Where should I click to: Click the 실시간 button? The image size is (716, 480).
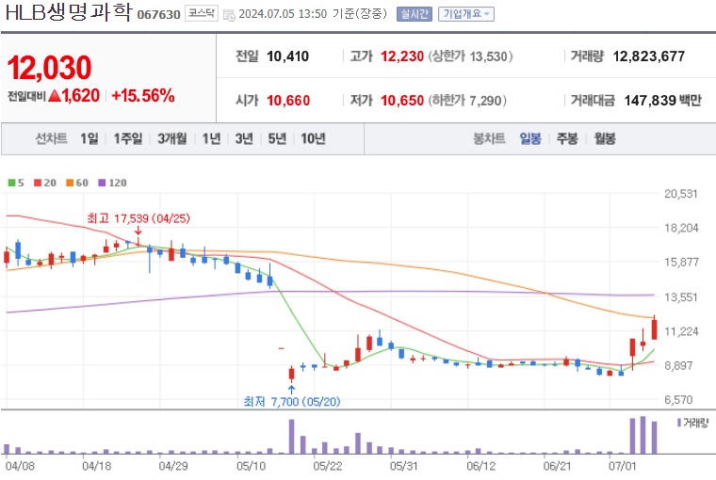[x=415, y=14]
